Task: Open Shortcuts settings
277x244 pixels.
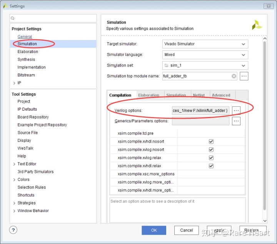Action: point(26,195)
